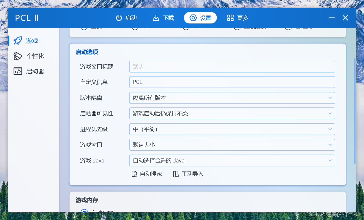The height and width of the screenshot is (220, 364).
Task: Click the 启动选项 card header
Action: tap(87, 52)
